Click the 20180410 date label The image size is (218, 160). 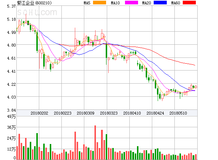click(132, 113)
